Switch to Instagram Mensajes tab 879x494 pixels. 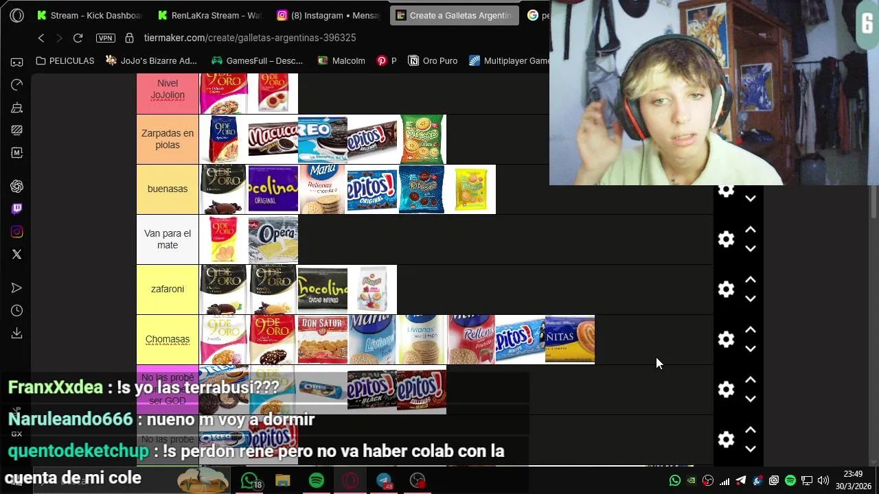(328, 15)
